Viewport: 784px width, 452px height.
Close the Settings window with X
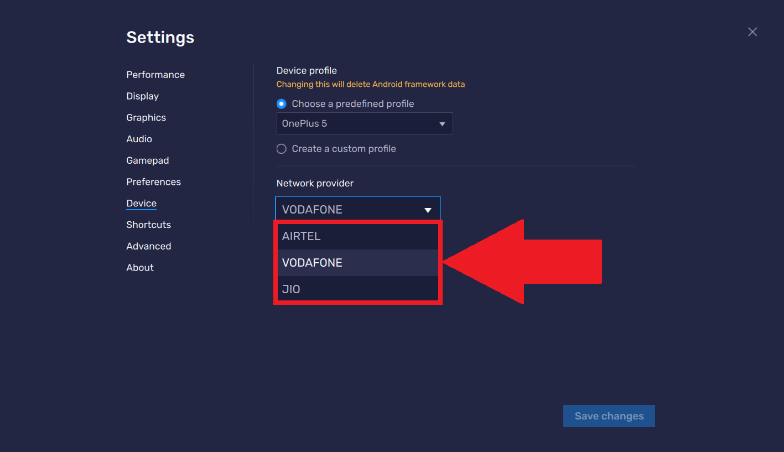click(752, 32)
